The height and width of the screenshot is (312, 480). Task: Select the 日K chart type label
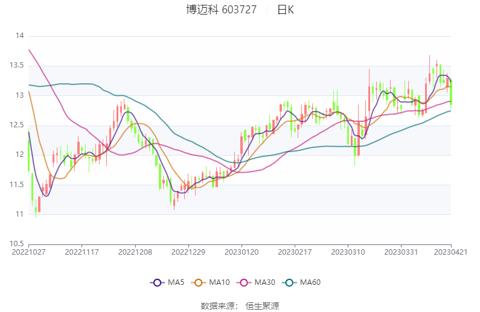pos(286,10)
